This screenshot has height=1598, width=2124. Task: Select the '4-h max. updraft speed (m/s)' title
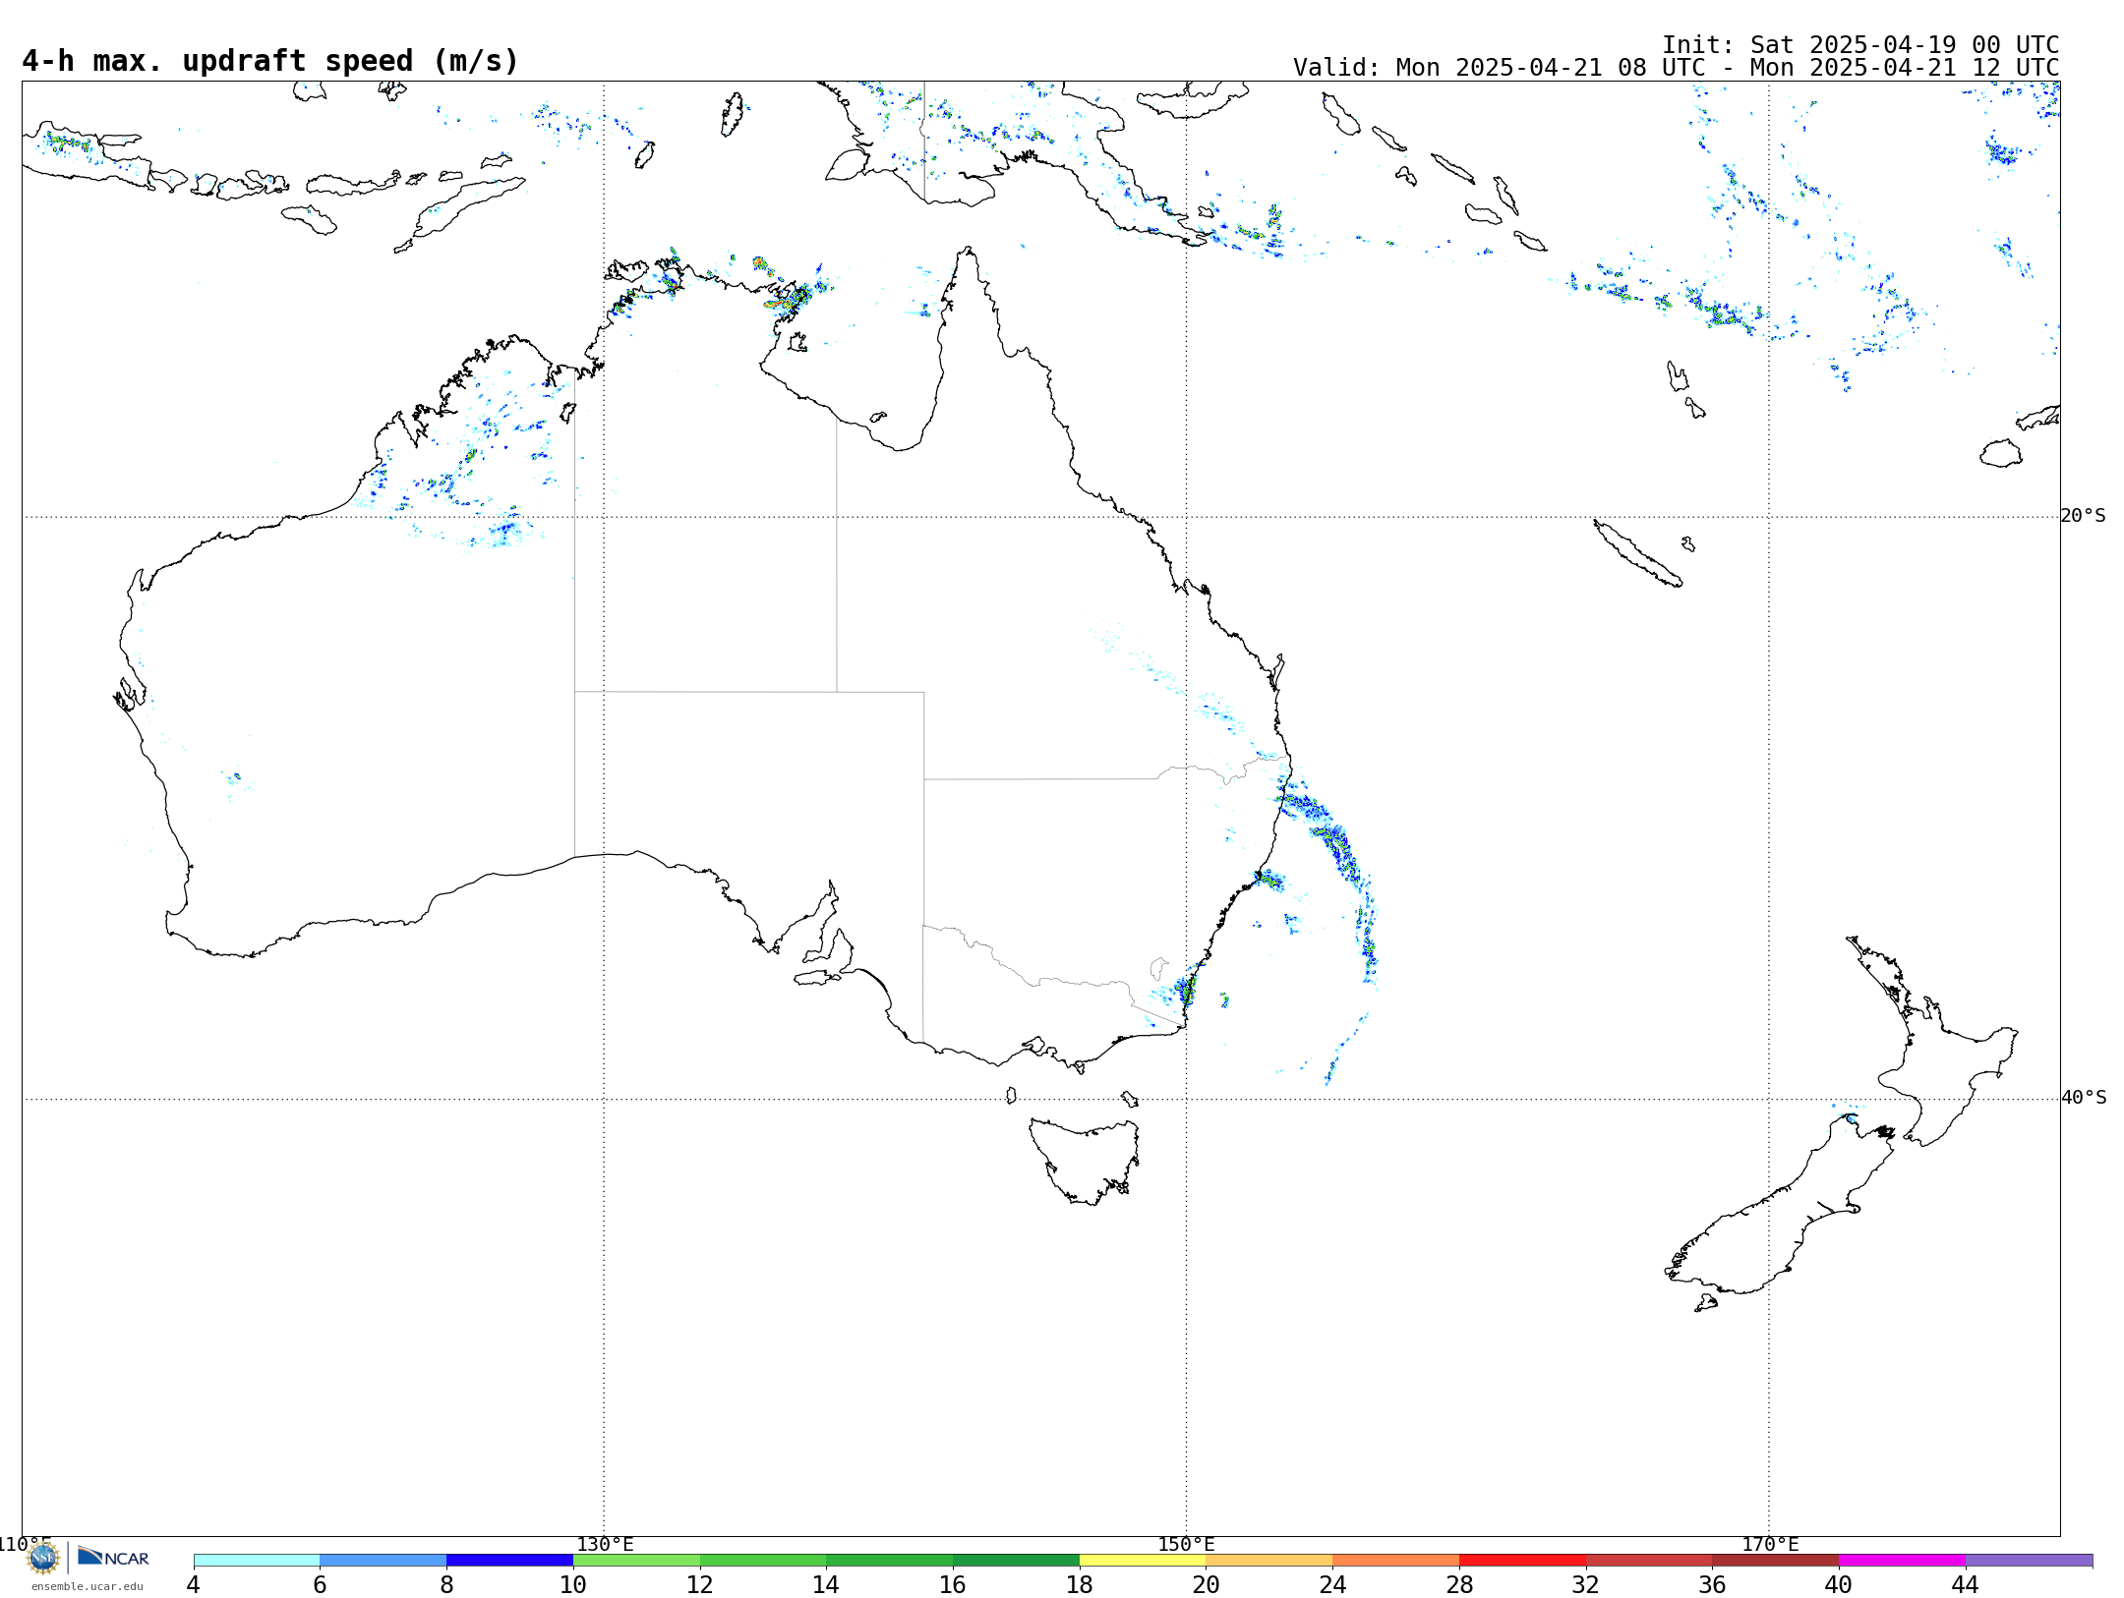click(x=270, y=61)
